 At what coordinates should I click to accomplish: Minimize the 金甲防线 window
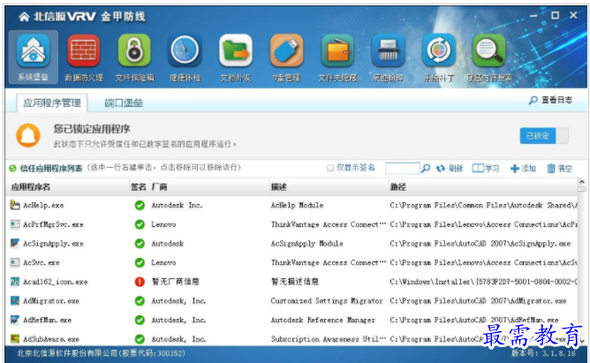[x=533, y=16]
